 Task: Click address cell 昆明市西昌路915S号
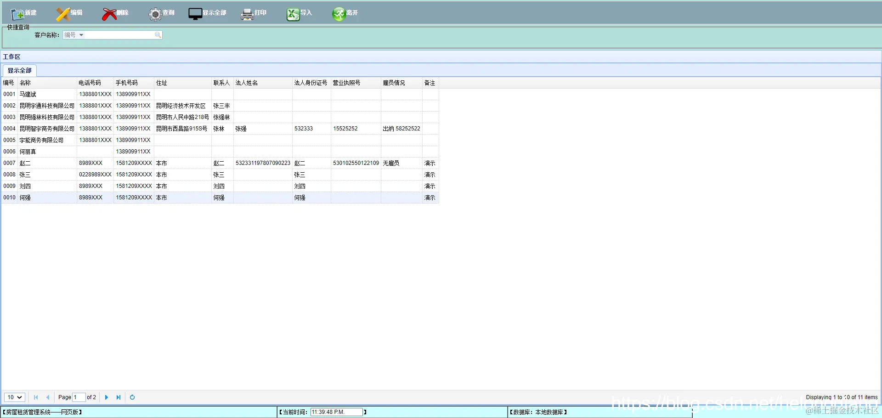182,129
